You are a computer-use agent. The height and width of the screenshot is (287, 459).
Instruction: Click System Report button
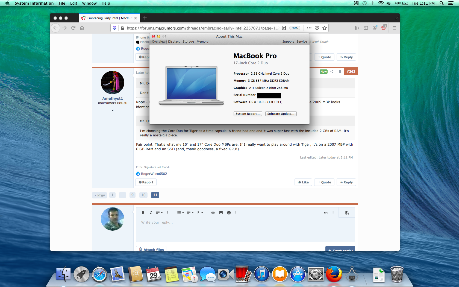tap(248, 114)
